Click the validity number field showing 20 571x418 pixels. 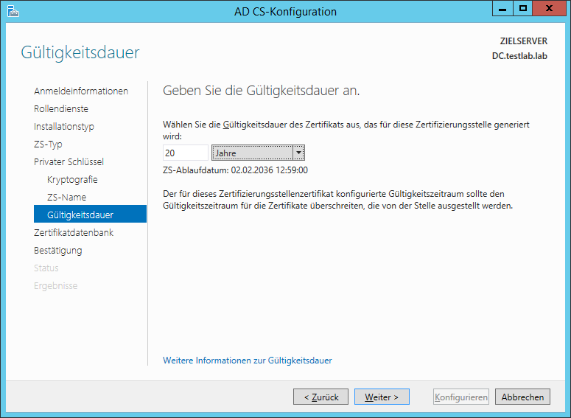[x=186, y=153]
